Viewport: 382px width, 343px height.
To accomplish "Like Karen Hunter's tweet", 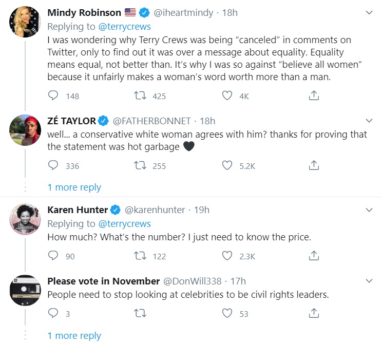I will tap(227, 256).
